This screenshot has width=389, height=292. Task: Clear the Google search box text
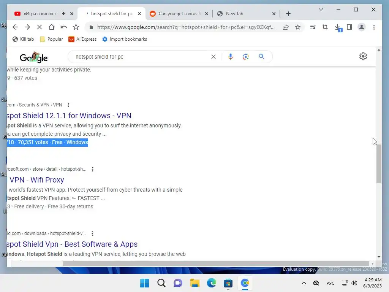(x=213, y=57)
